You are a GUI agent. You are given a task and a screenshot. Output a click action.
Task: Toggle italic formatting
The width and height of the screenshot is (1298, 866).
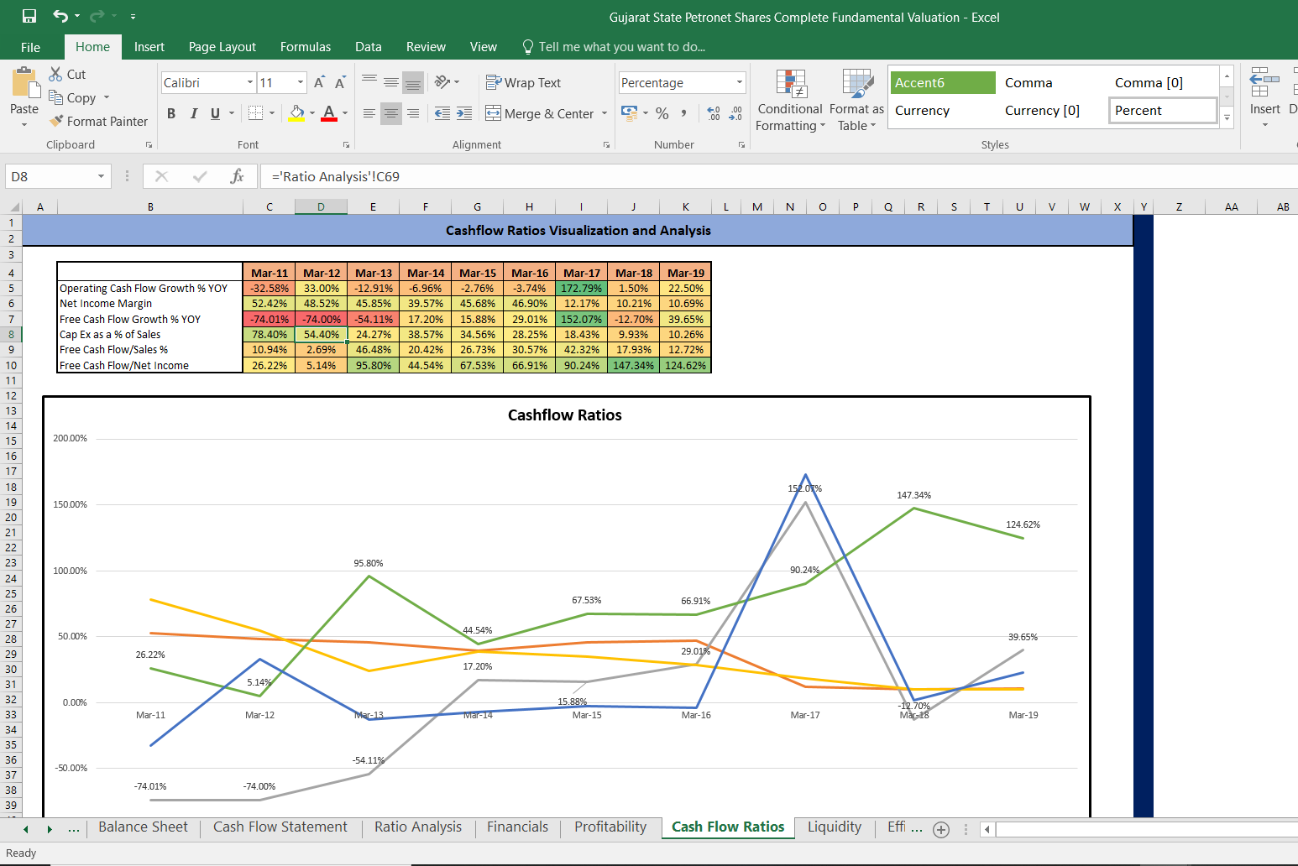(194, 113)
